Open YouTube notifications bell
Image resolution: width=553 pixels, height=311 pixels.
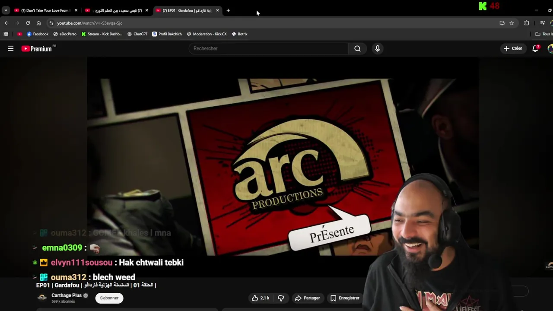(536, 48)
